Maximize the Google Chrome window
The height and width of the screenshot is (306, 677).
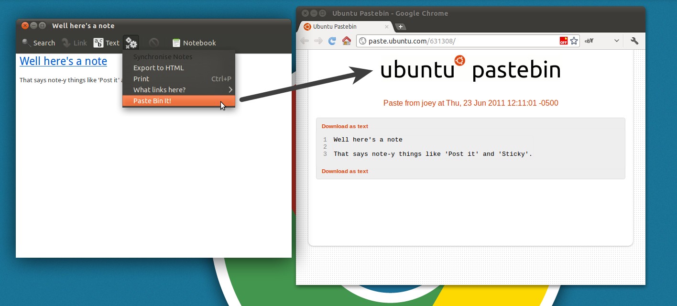322,13
